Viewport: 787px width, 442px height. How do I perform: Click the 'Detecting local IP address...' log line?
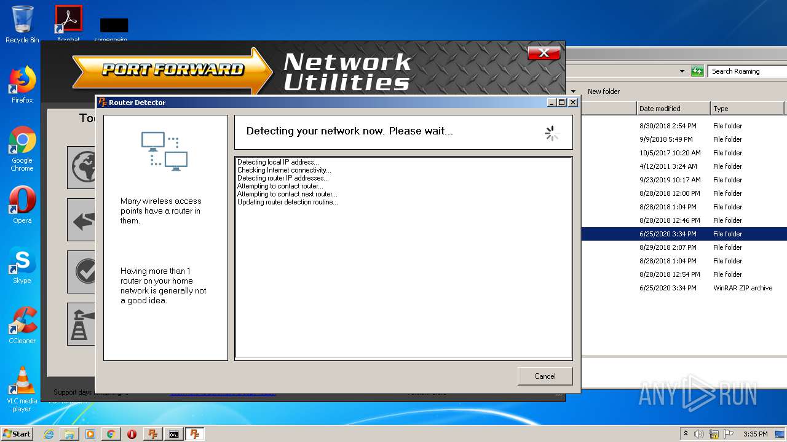pos(278,162)
